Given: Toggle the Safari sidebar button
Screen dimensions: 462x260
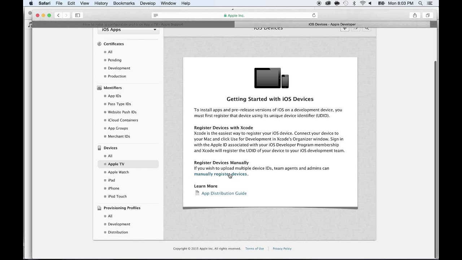Looking at the screenshot, I should (x=78, y=16).
